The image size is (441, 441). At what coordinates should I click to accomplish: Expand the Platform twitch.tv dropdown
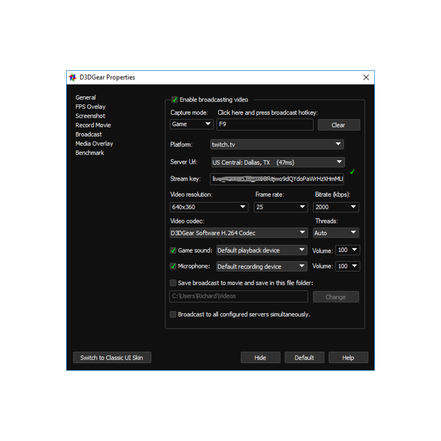pos(277,144)
